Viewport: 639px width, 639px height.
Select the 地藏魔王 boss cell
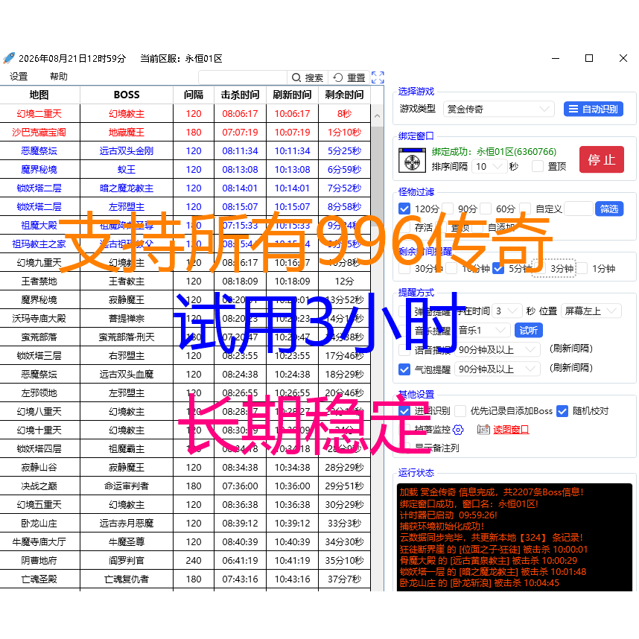pyautogui.click(x=127, y=133)
